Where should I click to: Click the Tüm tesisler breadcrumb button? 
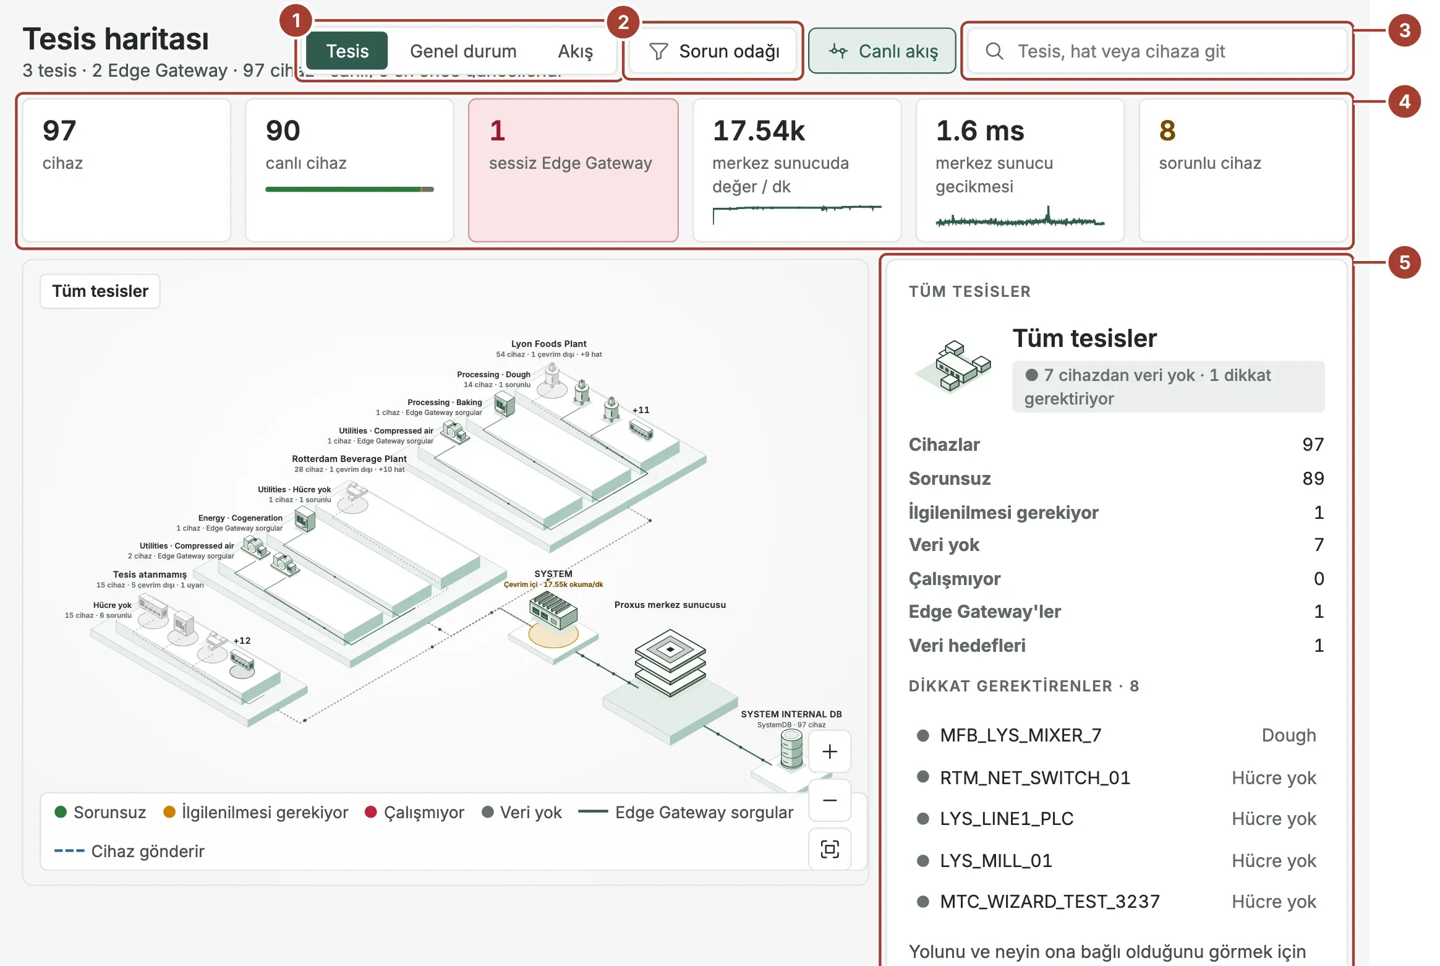[x=100, y=291]
